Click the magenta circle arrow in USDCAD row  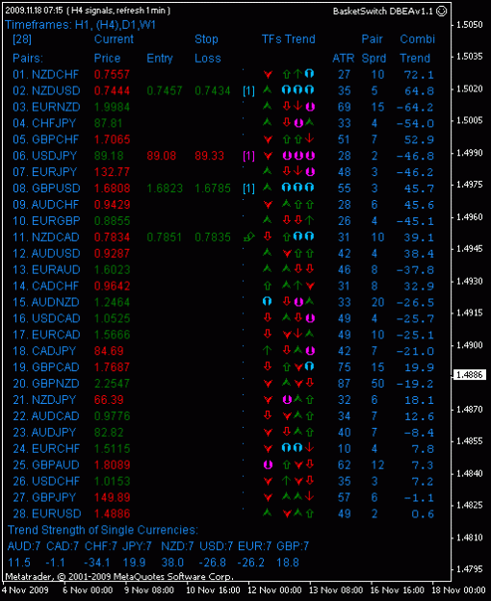tap(310, 318)
